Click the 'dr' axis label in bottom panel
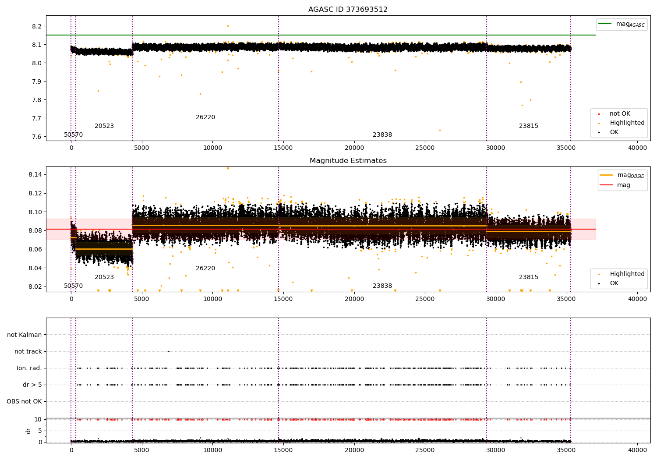 [x=28, y=431]
